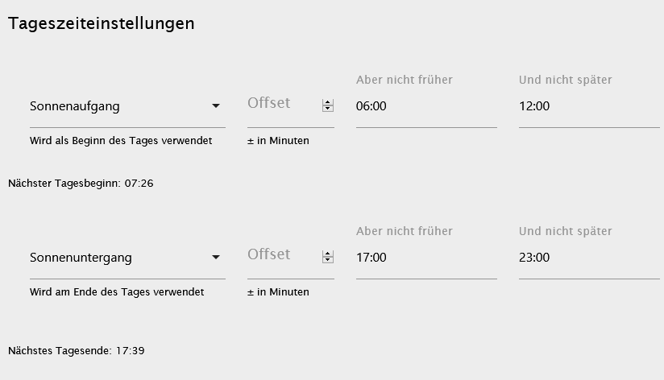Click the Sonnenuntergang combo box text
The width and height of the screenshot is (664, 380).
tap(81, 258)
